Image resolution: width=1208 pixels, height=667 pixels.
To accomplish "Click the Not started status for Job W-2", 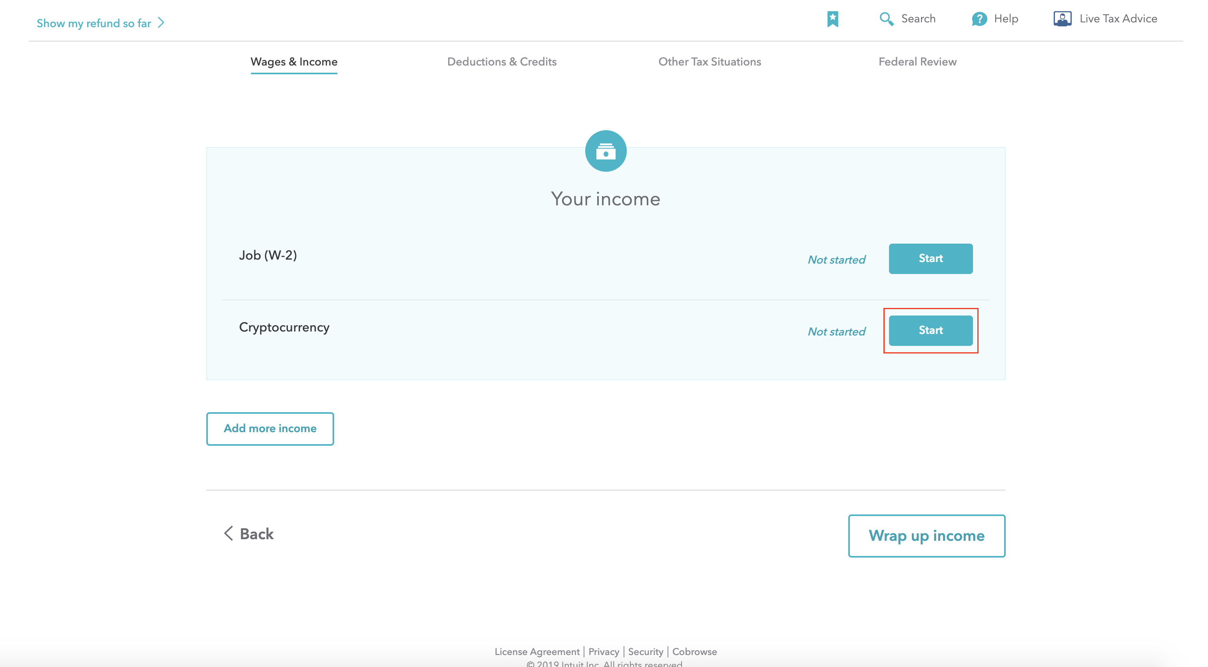I will click(836, 259).
